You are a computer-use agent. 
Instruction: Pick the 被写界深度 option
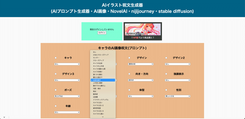pyautogui.click(x=103, y=108)
